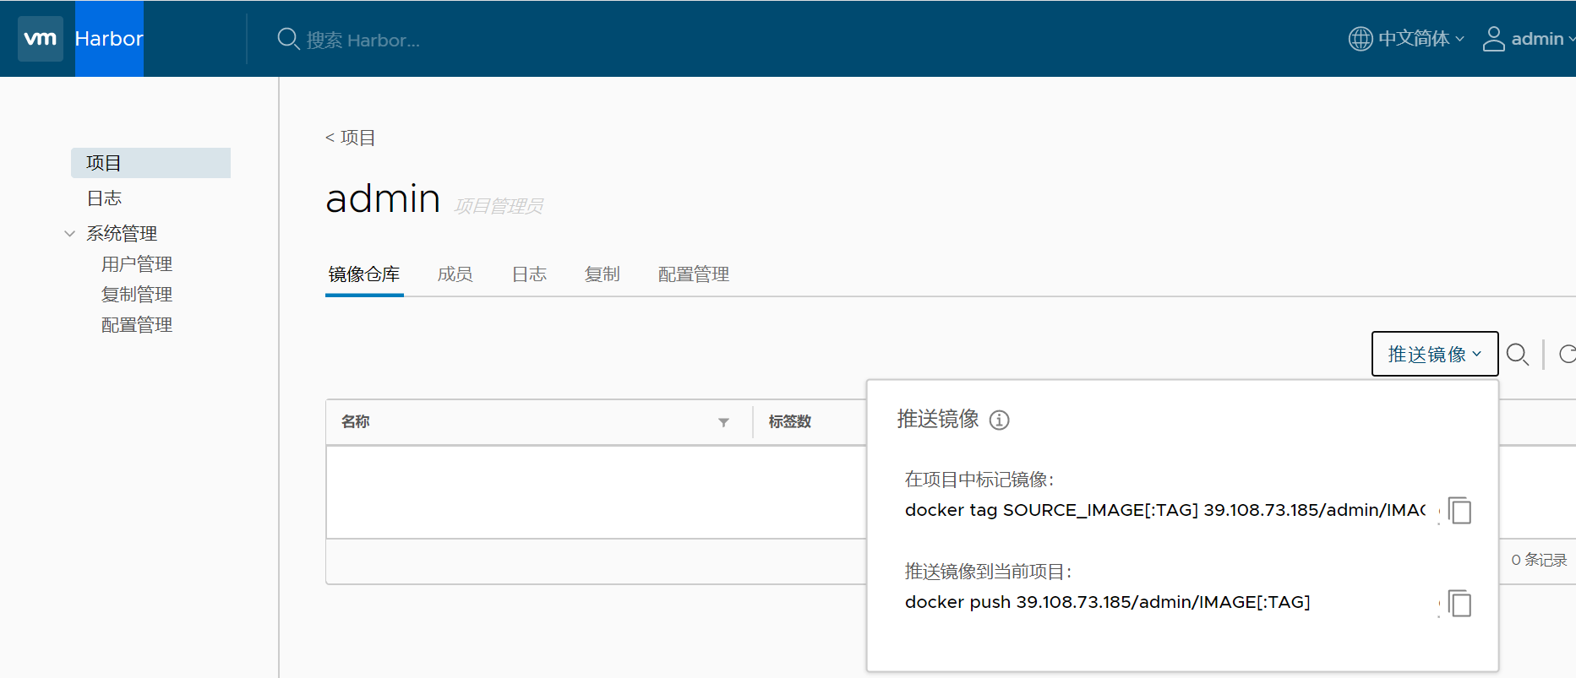Click the search magnifier icon in header
1576x678 pixels.
(288, 39)
